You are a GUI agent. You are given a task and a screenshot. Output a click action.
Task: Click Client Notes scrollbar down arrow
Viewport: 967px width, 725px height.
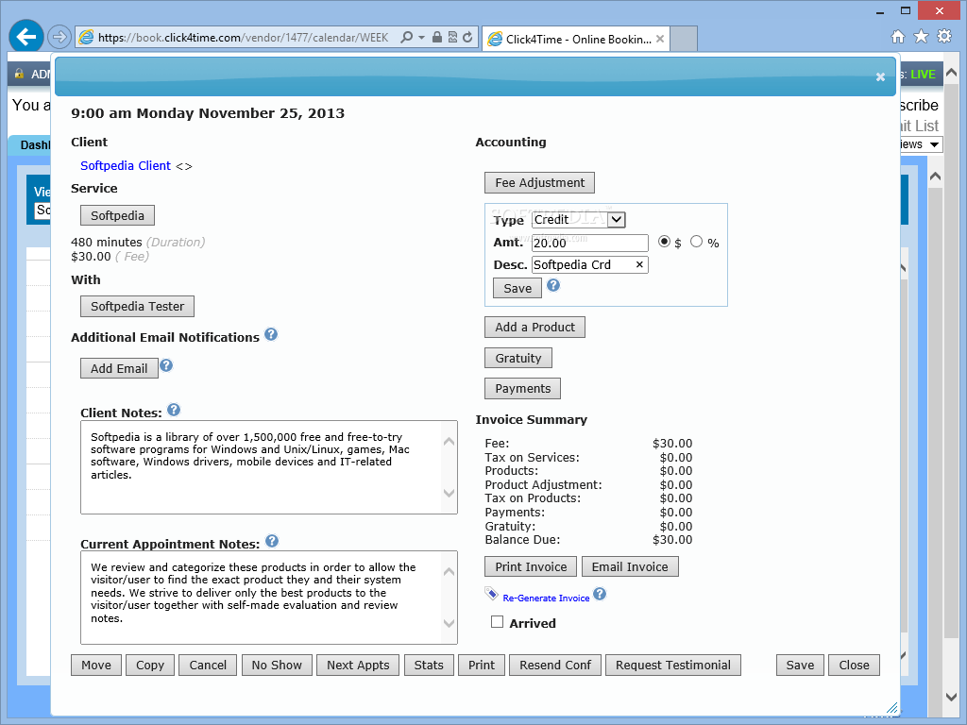[449, 493]
